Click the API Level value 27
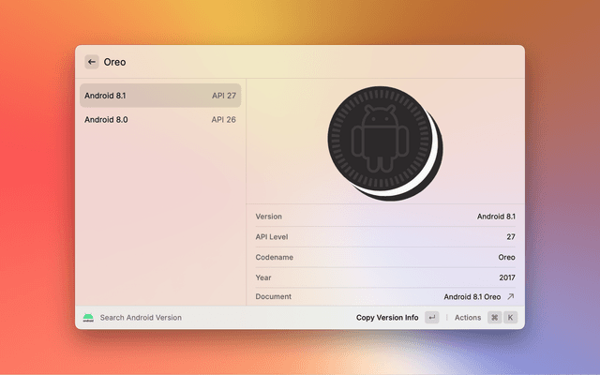The image size is (600, 375). (510, 237)
